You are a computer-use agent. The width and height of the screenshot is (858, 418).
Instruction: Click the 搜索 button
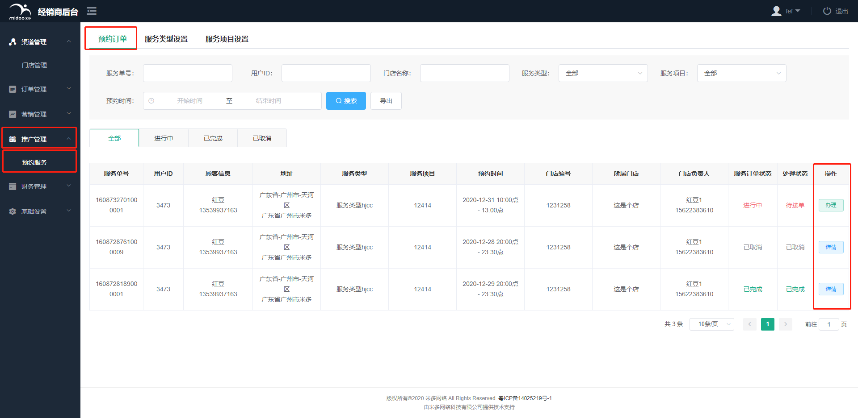(x=346, y=101)
